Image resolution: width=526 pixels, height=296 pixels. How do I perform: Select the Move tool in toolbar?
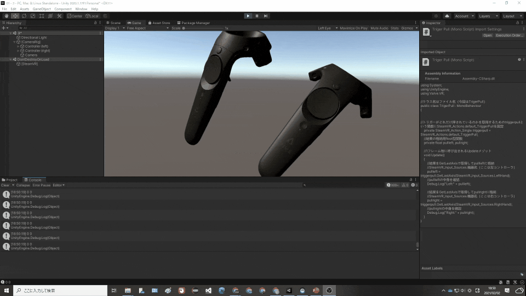(15, 16)
